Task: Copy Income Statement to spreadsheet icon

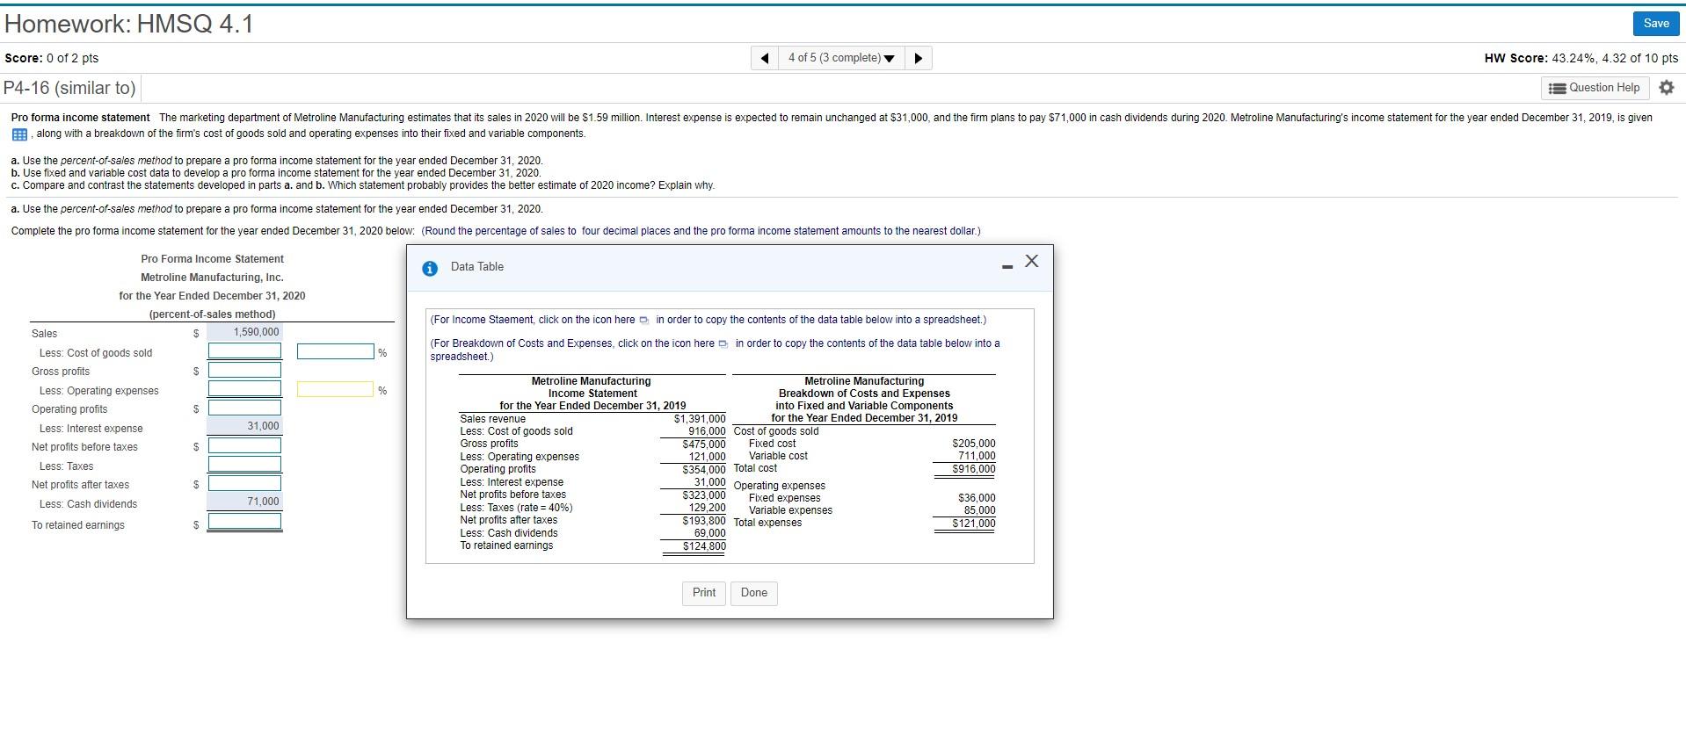Action: 643,320
